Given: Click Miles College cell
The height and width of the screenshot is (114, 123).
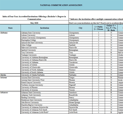Looking at the screenshot, I should pyautogui.click(x=45, y=45).
